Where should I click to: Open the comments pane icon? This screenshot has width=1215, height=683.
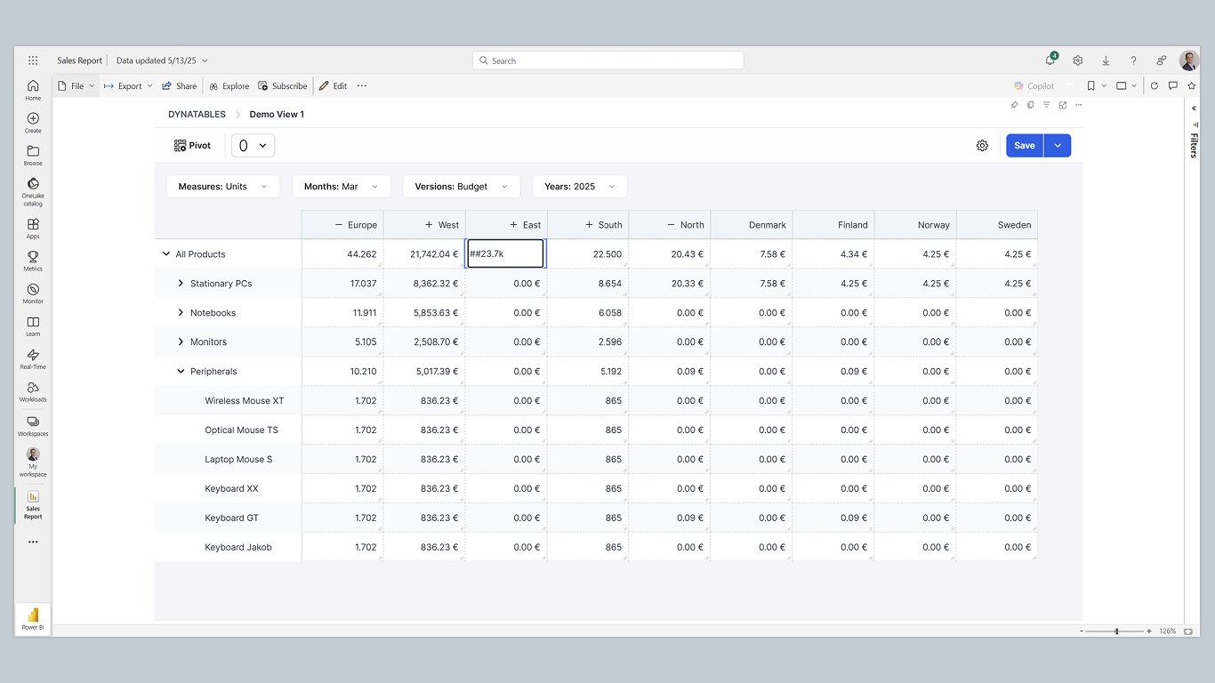coord(1173,86)
